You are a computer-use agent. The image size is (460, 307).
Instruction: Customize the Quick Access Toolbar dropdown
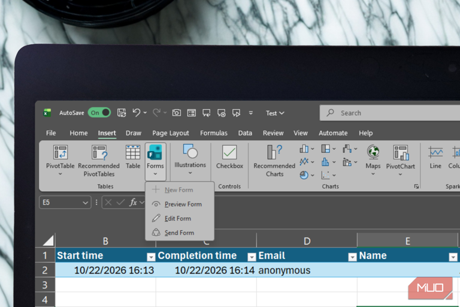click(251, 113)
